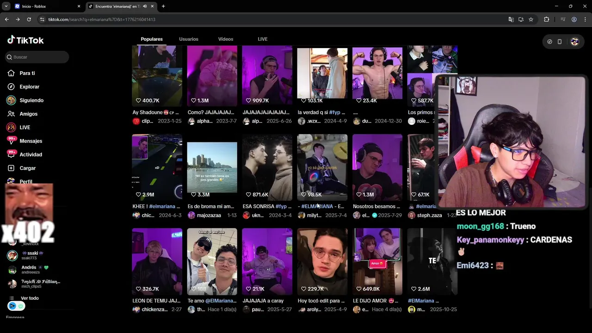Bookmark this page with the star icon

pos(531,19)
